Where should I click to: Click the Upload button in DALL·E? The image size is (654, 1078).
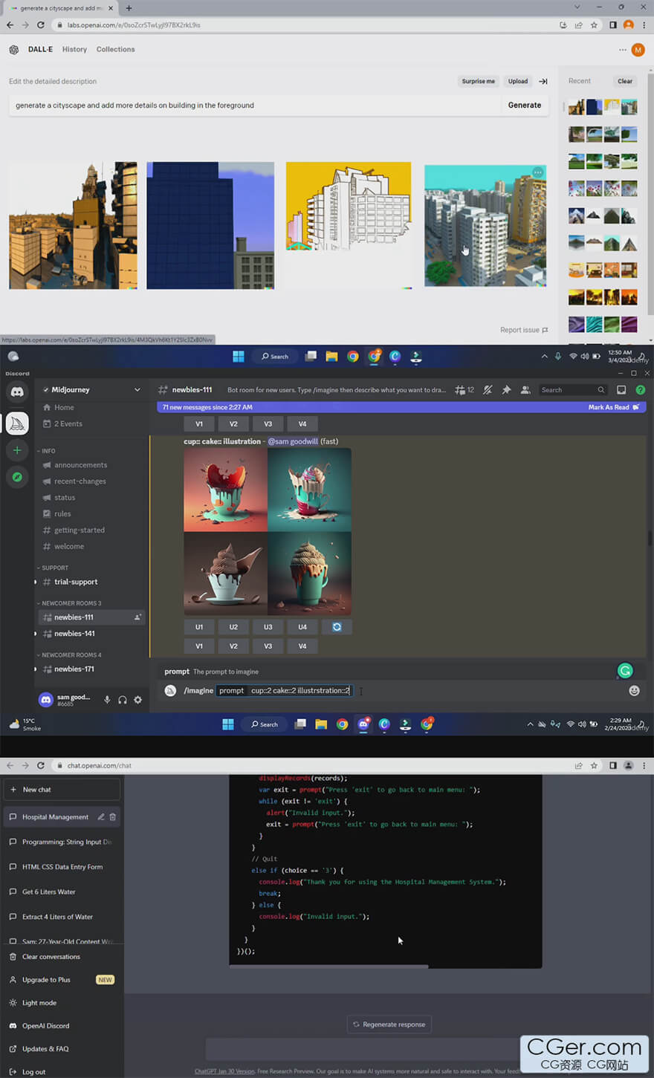[518, 82]
